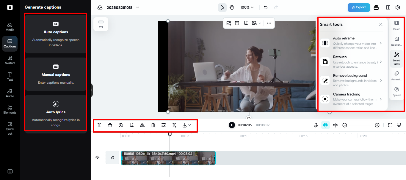Split the clip using the split tool

pos(99,125)
